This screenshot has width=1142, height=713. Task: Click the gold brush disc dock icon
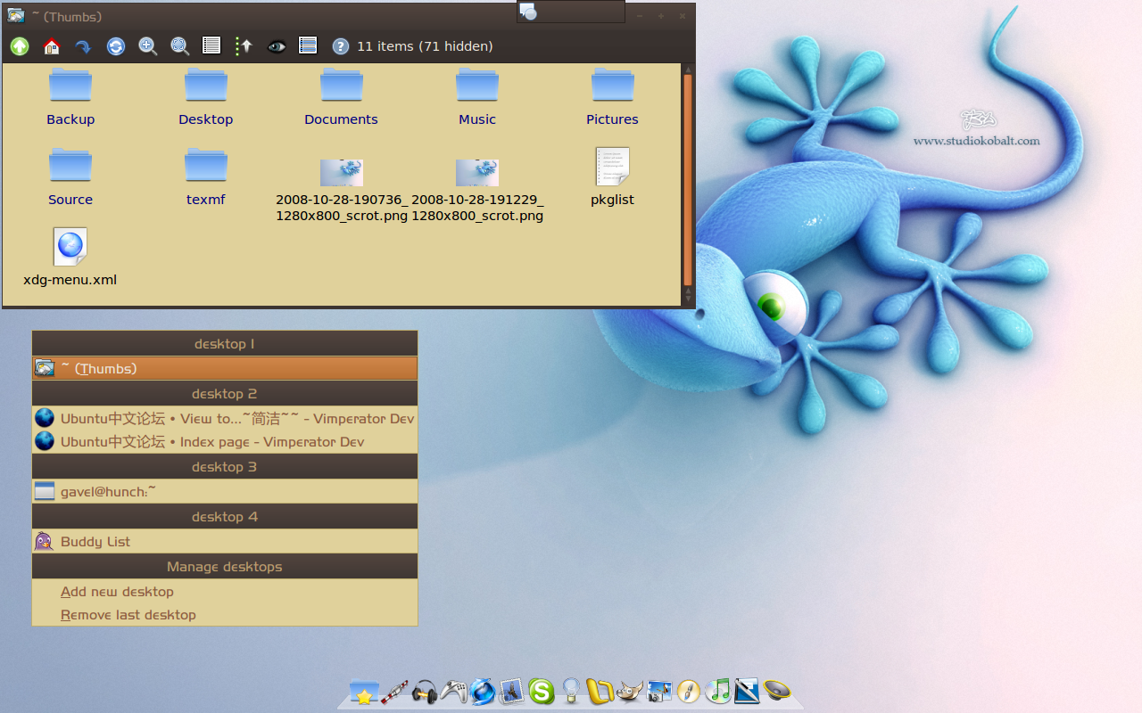(x=689, y=692)
